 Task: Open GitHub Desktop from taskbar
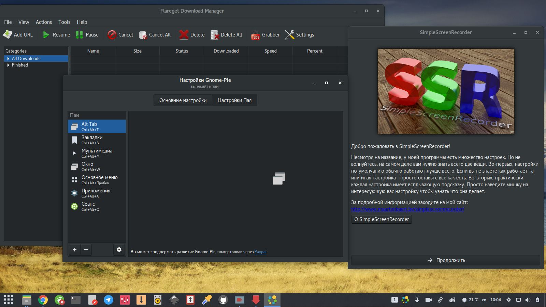coord(223,300)
